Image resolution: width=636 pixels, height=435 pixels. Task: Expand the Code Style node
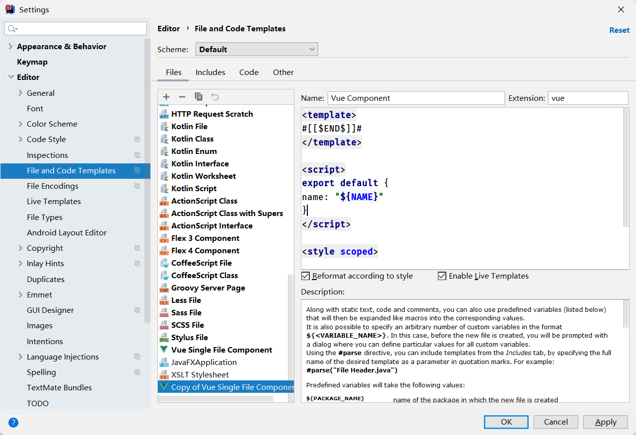click(20, 140)
